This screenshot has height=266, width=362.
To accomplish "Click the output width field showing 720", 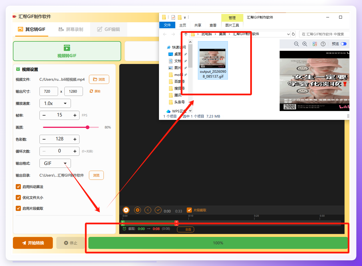I will (49, 91).
